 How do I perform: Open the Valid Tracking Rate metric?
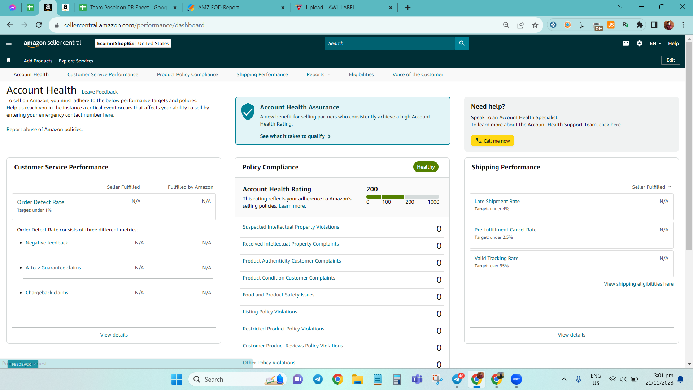click(x=496, y=258)
